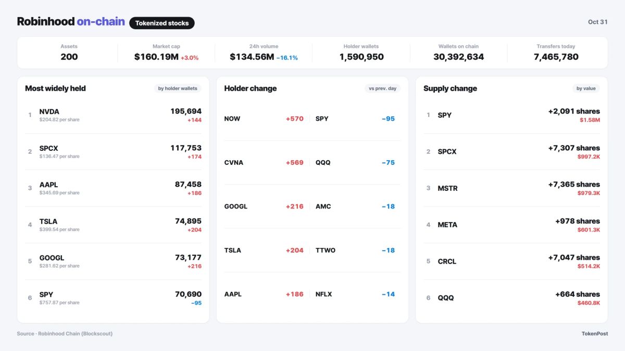Select the AAPL ticker in Most widely held

tap(48, 185)
